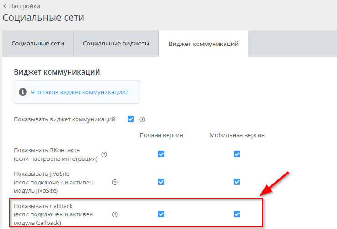Select the Виджет коммуникаций tab
This screenshot has height=229, width=337.
point(203,44)
